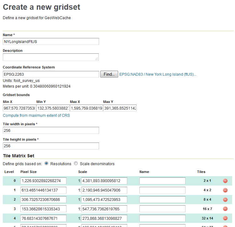Click the level 1 Name field
This screenshot has width=235, height=227.
(x=162, y=190)
